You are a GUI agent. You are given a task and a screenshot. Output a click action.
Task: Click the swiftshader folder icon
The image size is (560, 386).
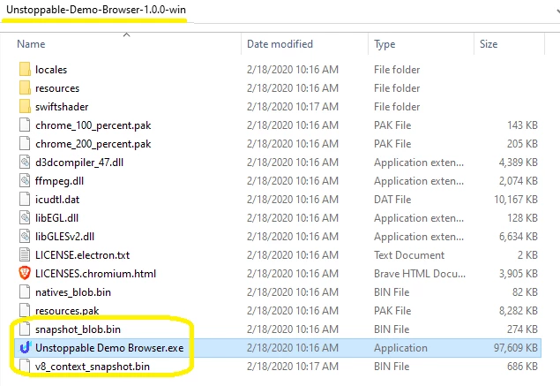pos(25,106)
